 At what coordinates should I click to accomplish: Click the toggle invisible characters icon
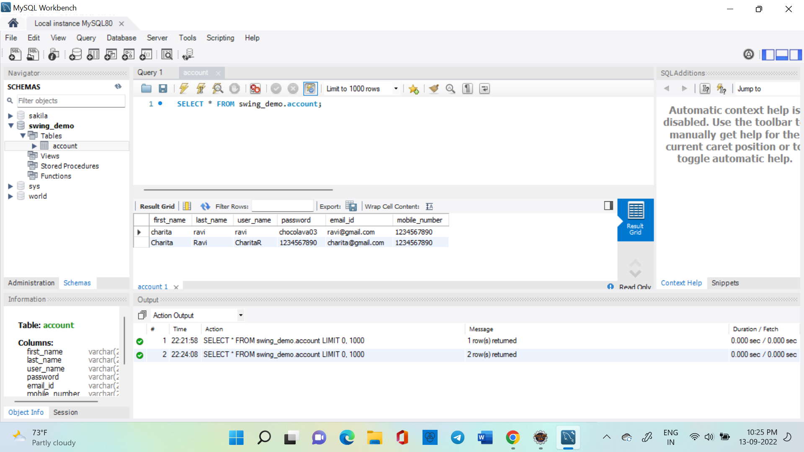(x=467, y=89)
